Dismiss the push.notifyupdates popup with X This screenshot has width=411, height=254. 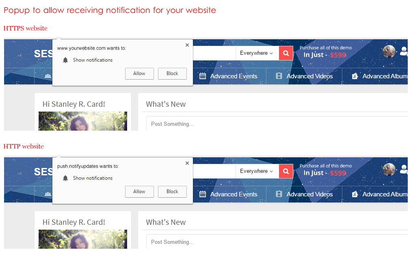click(x=187, y=163)
